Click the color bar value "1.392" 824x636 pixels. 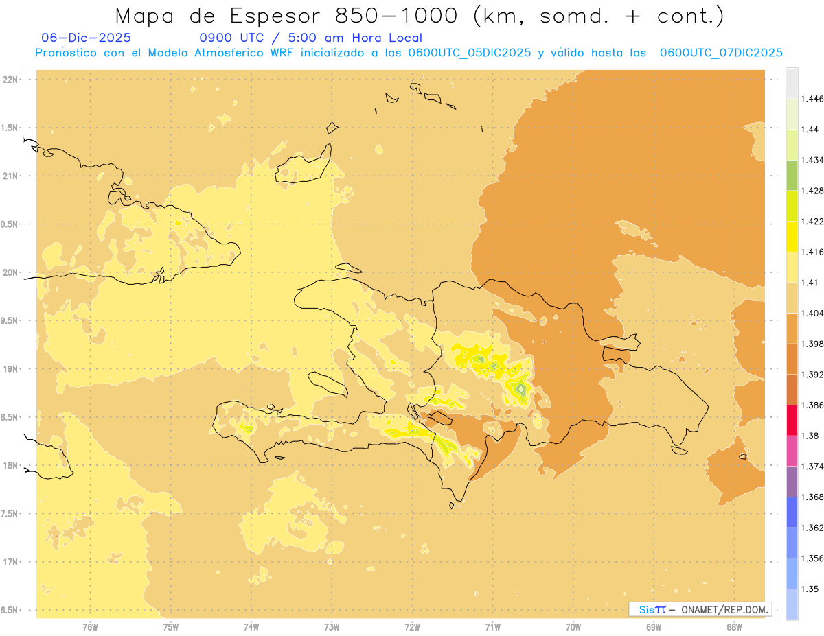pos(812,375)
